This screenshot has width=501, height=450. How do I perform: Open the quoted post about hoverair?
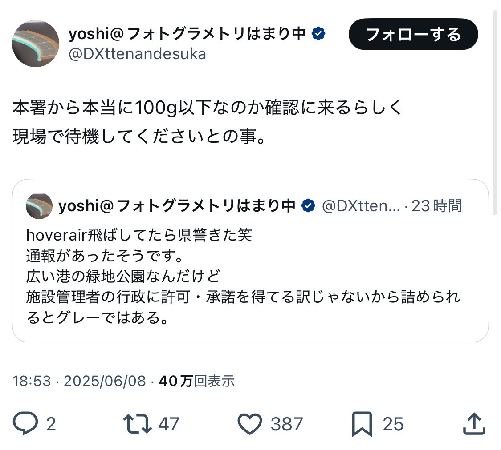[250, 261]
